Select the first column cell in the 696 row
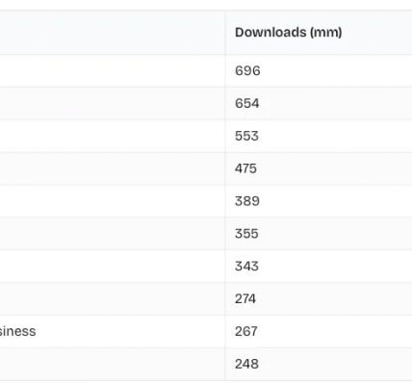This screenshot has width=412, height=385. [113, 70]
